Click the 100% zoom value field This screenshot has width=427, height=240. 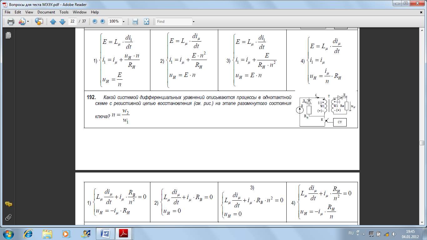point(114,21)
